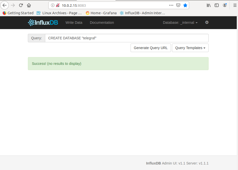
Task: Open Documentation in the navbar
Action: coord(102,23)
